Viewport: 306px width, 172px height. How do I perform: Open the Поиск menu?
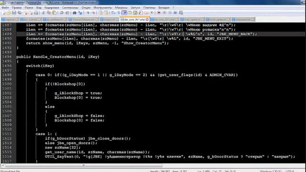tap(29, 8)
